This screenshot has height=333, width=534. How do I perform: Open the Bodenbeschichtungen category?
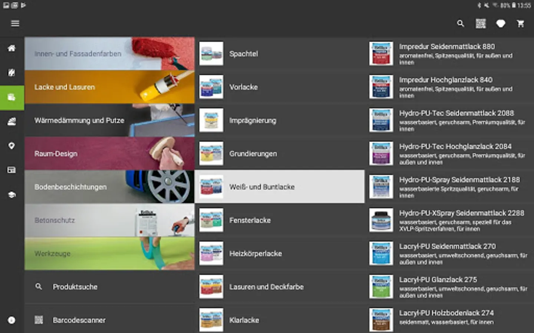point(109,187)
